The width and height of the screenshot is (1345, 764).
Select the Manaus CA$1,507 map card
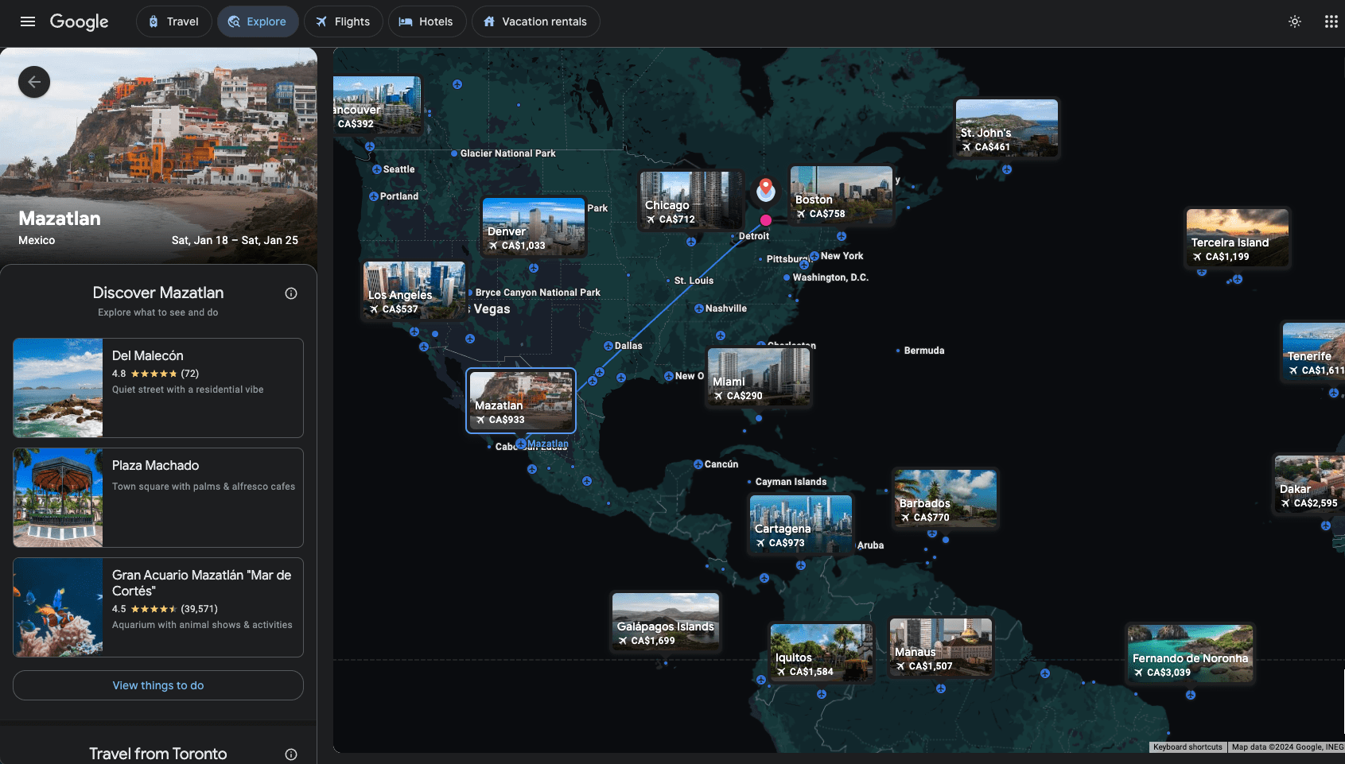click(941, 647)
